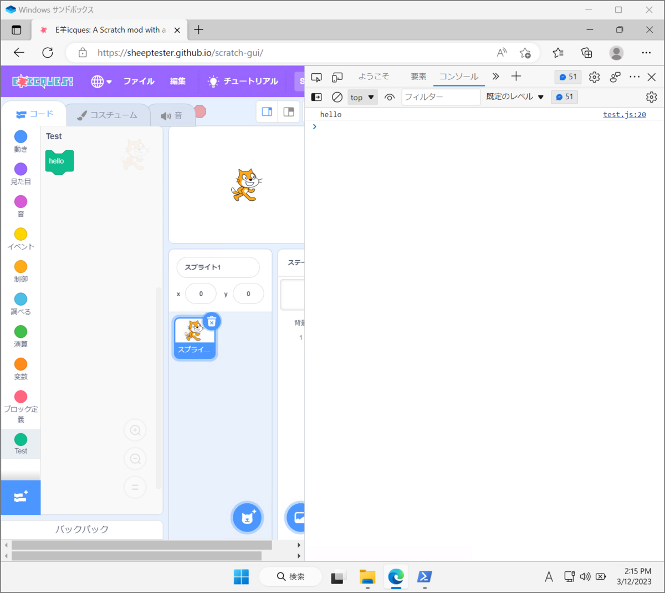Toggle live expression eye icon
The width and height of the screenshot is (665, 593).
pos(390,97)
